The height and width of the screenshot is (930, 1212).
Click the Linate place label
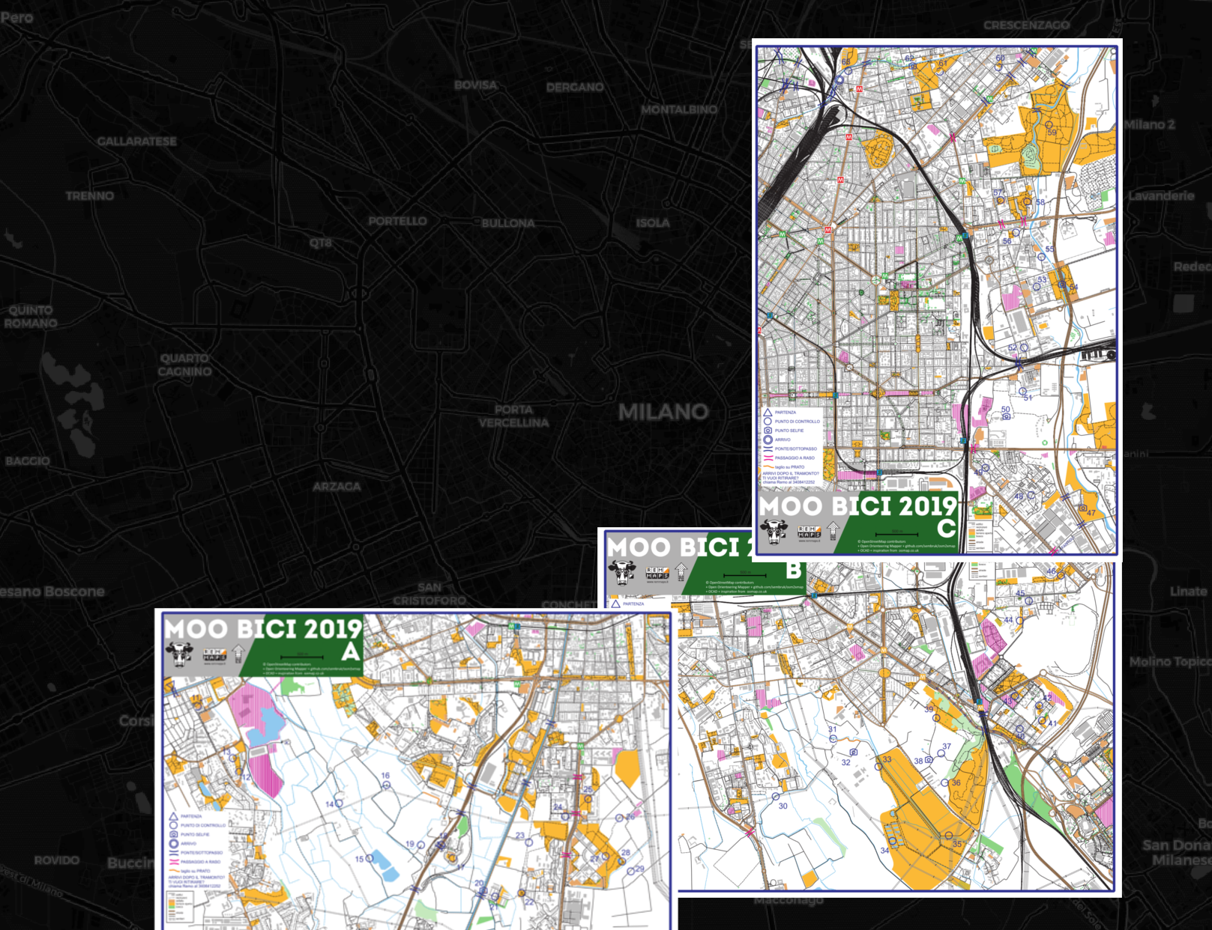click(1189, 592)
